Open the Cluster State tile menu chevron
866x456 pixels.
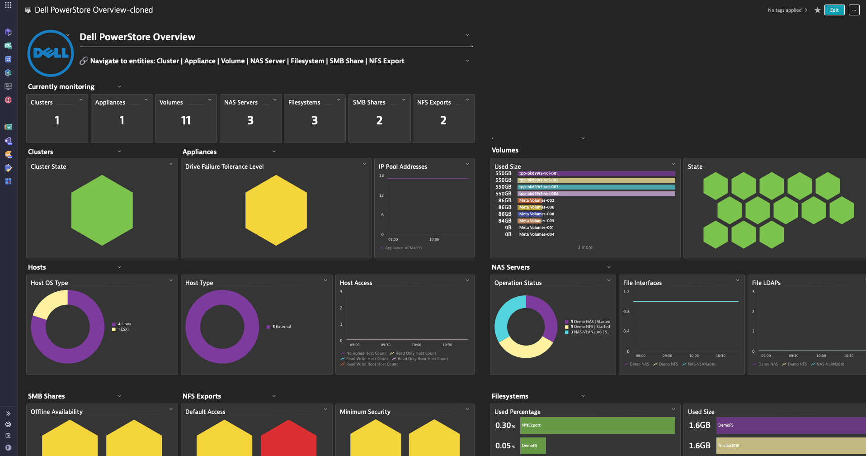[171, 164]
